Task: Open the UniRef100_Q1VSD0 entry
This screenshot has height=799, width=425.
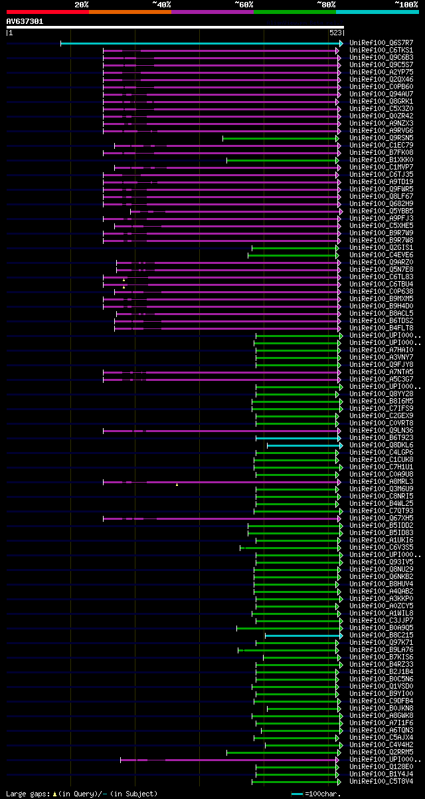Action: coord(381,687)
